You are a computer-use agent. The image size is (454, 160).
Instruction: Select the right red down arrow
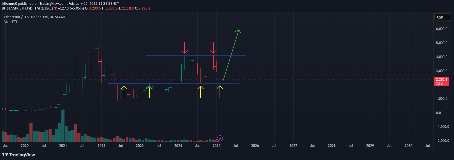click(x=213, y=48)
